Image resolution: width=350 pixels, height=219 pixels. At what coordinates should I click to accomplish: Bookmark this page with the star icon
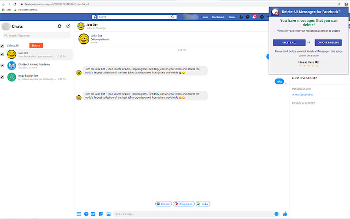click(x=339, y=4)
